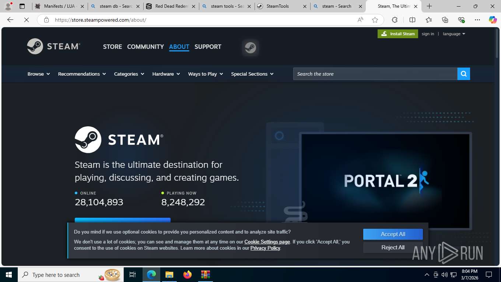This screenshot has width=501, height=282.
Task: Open the favorites list
Action: 429,20
